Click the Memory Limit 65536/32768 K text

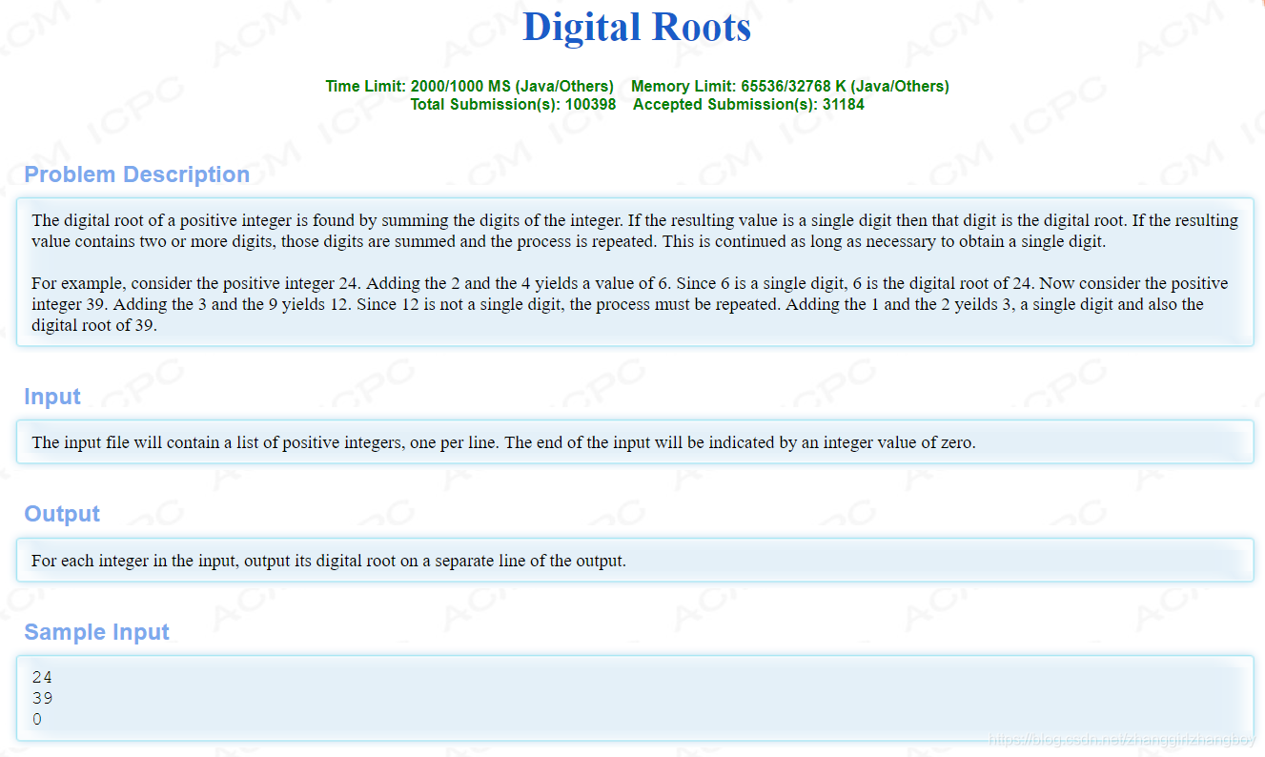(790, 86)
